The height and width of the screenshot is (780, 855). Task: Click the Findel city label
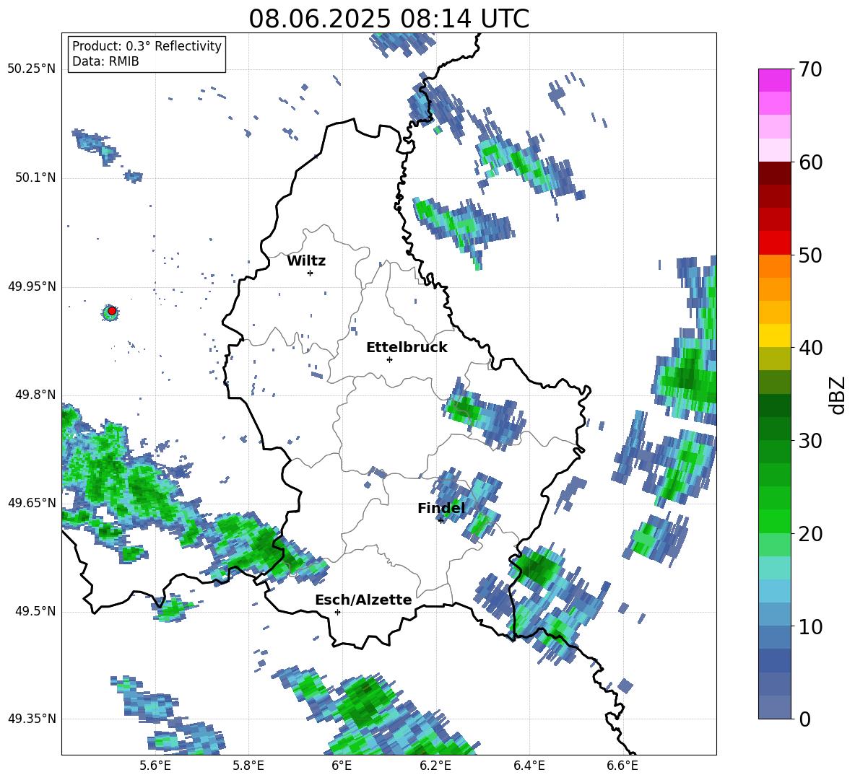tap(441, 508)
